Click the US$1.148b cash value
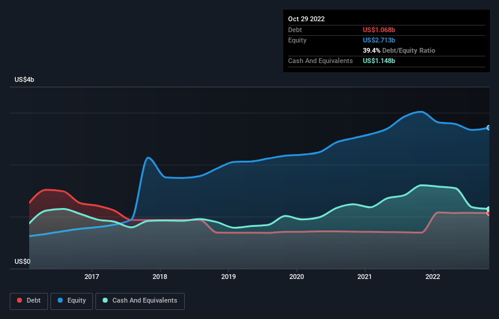 tap(379, 61)
